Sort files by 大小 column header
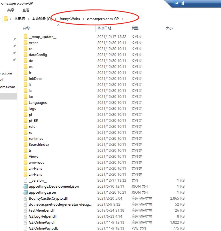Viewport: 221px width, 231px height. coord(169,28)
